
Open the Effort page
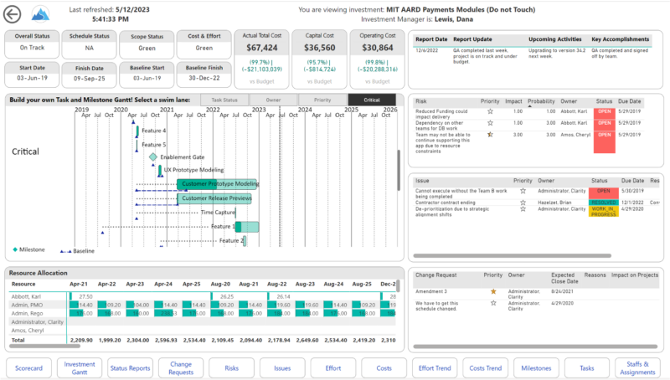[x=332, y=368]
